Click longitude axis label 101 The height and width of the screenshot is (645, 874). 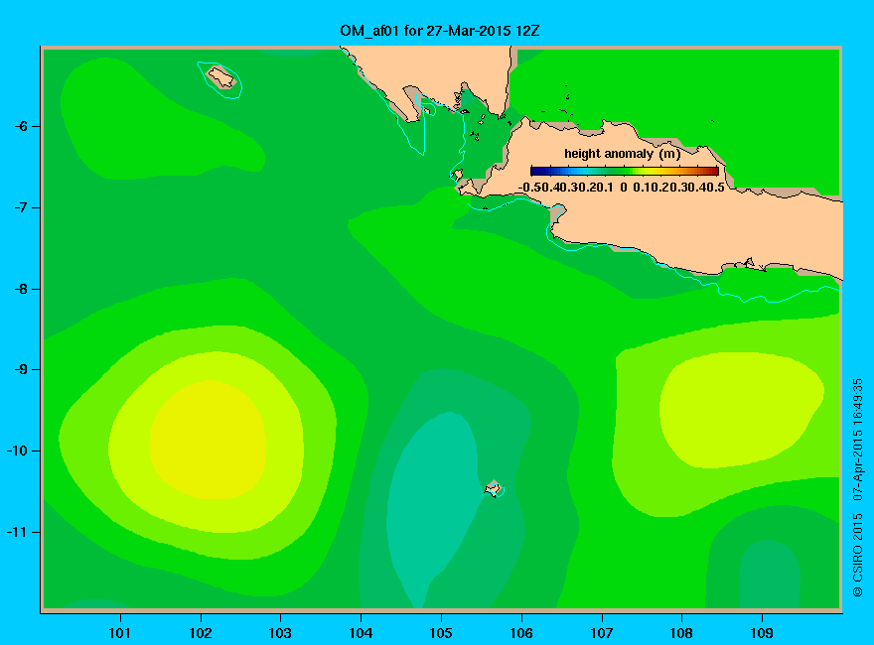point(119,633)
